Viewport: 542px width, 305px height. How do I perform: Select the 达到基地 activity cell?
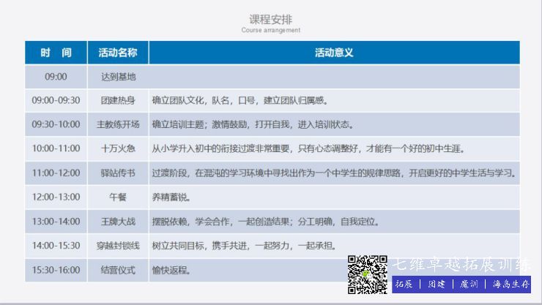[x=117, y=76]
